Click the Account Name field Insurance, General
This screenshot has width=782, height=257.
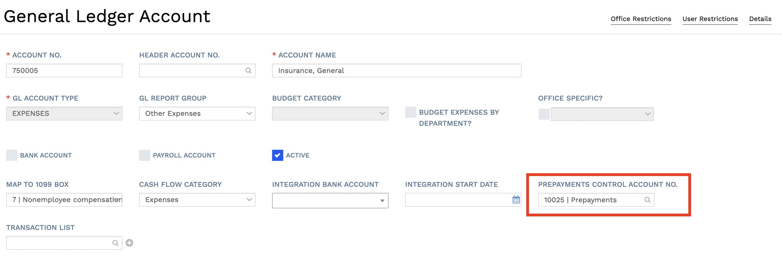pyautogui.click(x=397, y=71)
